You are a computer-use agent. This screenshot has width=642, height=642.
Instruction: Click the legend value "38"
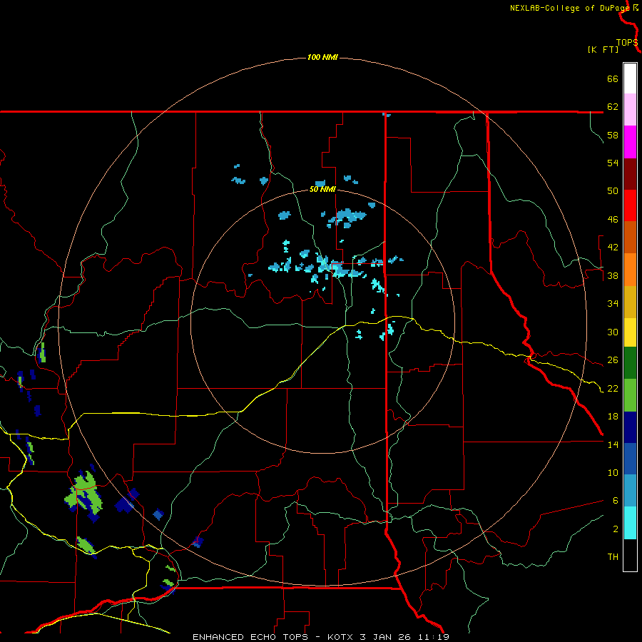(613, 276)
